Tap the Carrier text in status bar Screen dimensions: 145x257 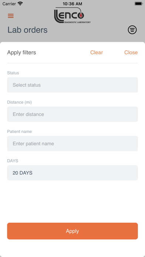(9, 4)
